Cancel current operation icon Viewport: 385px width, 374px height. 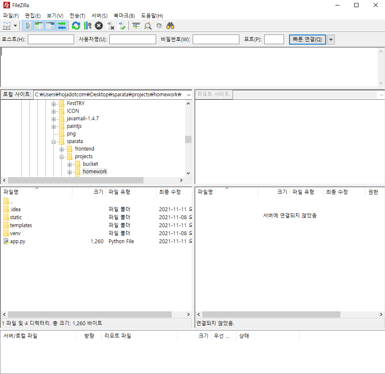coord(99,26)
